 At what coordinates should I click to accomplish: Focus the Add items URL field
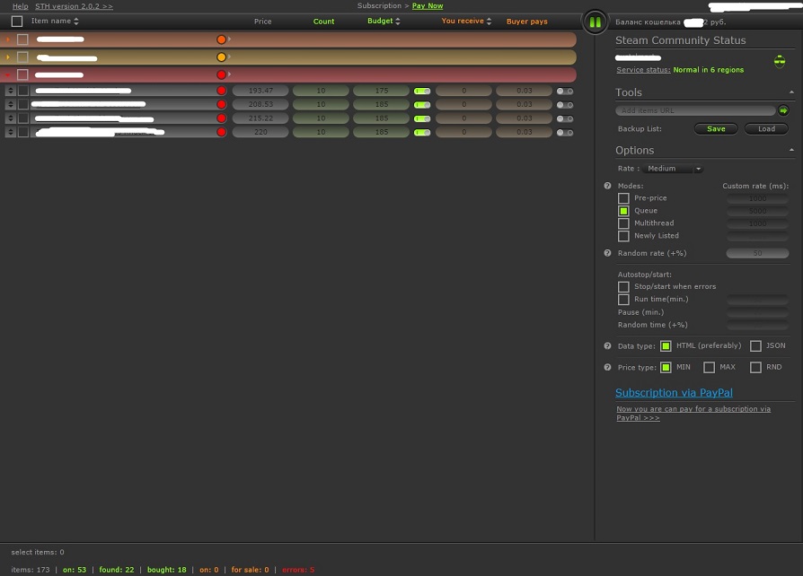click(x=695, y=110)
